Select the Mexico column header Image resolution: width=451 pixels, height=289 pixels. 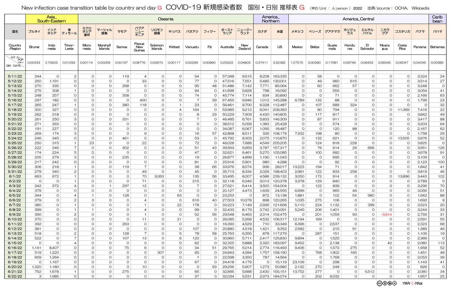coord(297,47)
